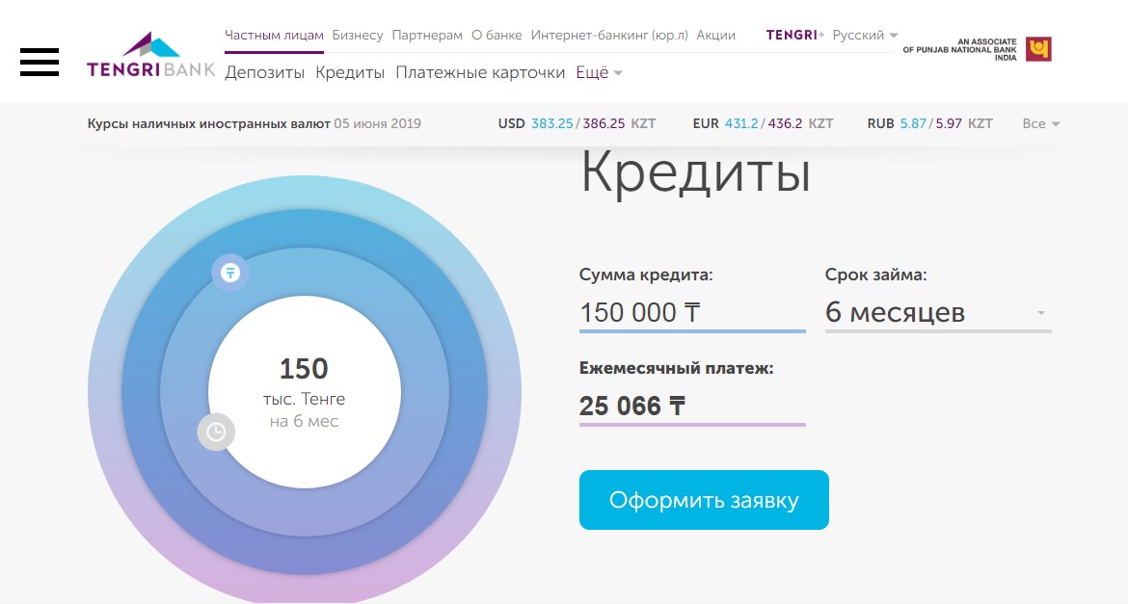Open Интернет-банкинг (юр.л) link
Image resolution: width=1128 pixels, height=604 pixels.
(x=609, y=36)
